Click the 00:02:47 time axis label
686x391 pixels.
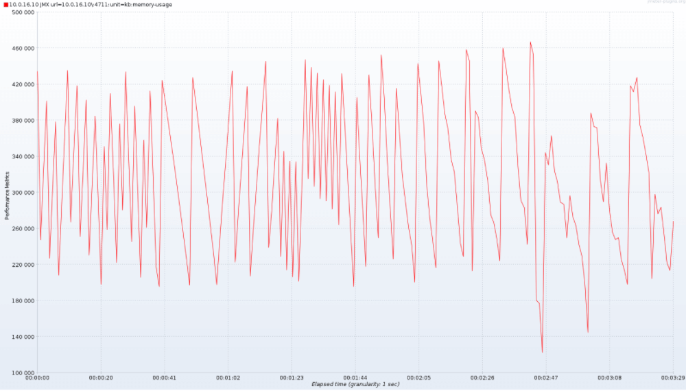point(546,378)
